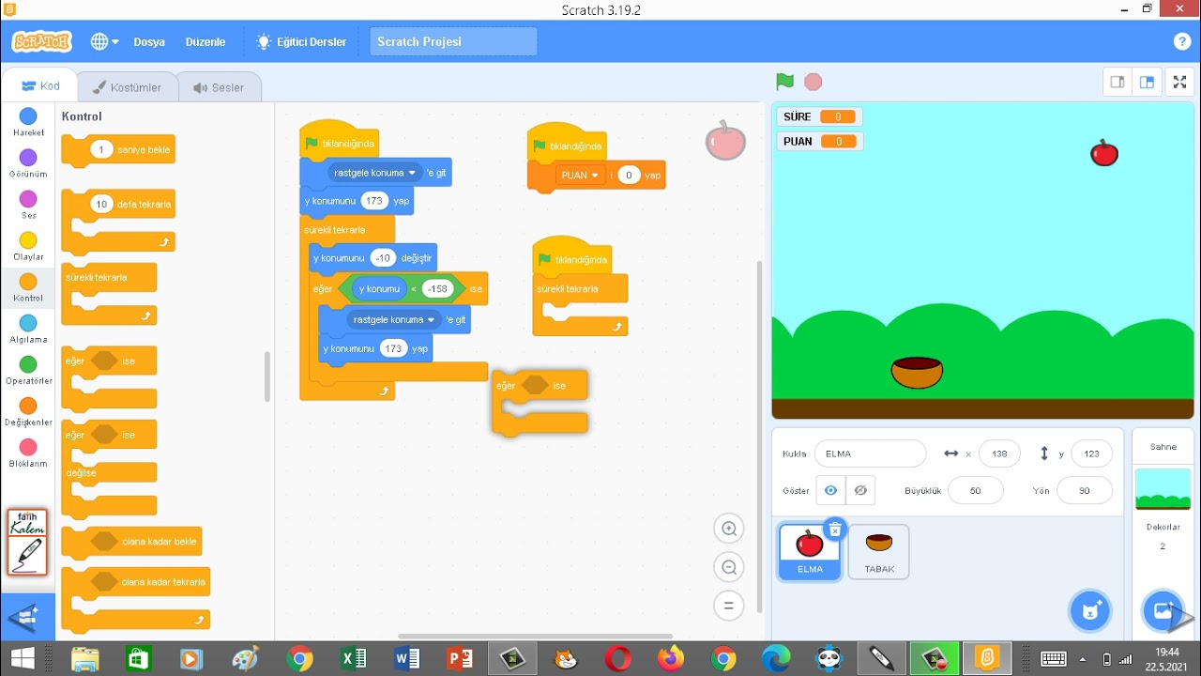
Task: Click the bowl sprite on the stage
Action: click(x=917, y=372)
